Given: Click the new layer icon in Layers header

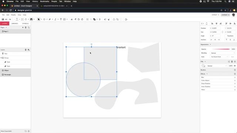Looking at the screenshot, I should (x=29, y=50).
